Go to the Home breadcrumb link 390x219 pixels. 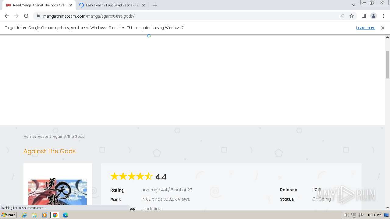point(29,137)
